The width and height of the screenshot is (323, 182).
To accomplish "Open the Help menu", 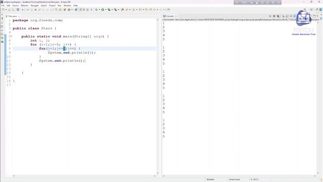I will point(75,6).
